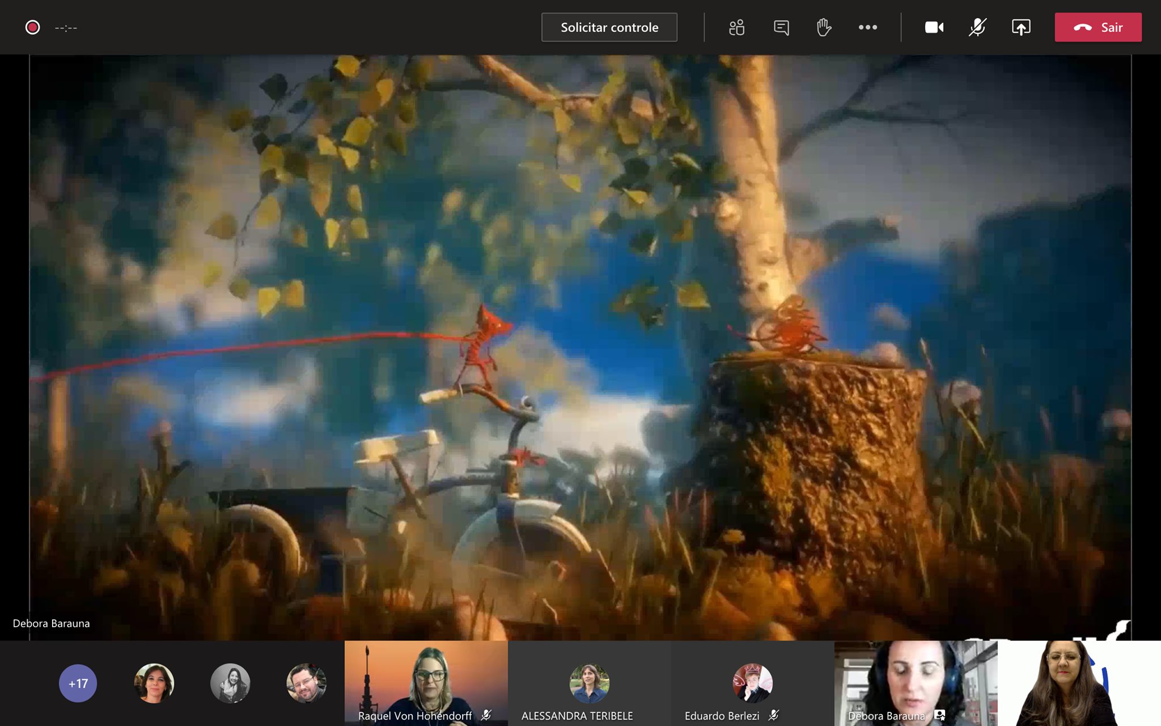Click the red recording indicator
The height and width of the screenshot is (726, 1161).
(33, 27)
